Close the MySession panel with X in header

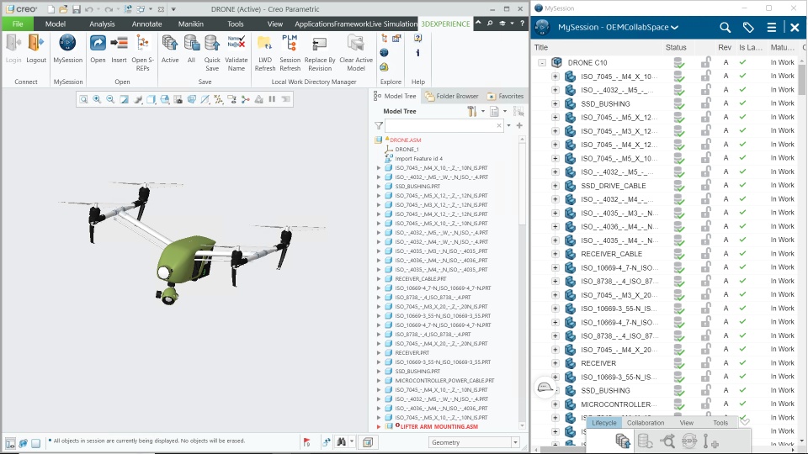(795, 27)
